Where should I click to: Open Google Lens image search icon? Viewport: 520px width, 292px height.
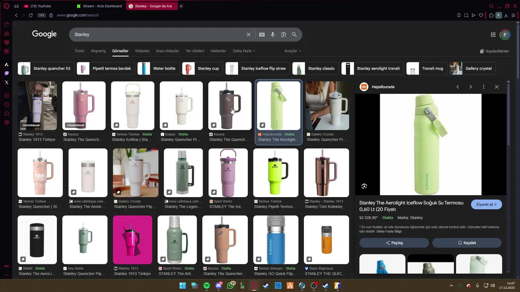(x=284, y=34)
